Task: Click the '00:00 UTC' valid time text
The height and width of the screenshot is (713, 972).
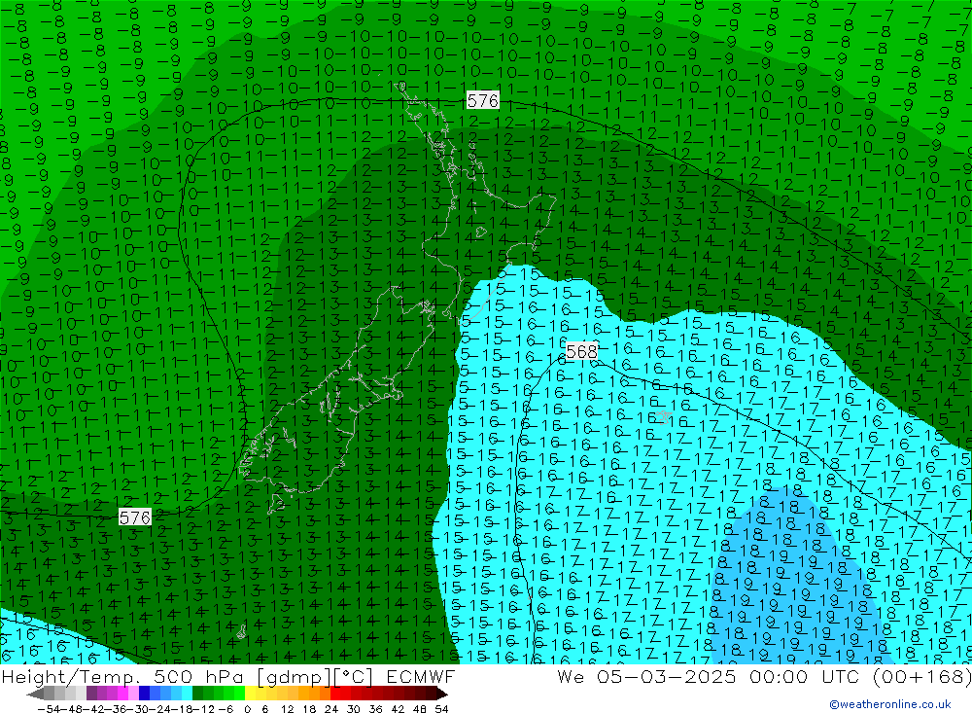Action: click(x=807, y=676)
